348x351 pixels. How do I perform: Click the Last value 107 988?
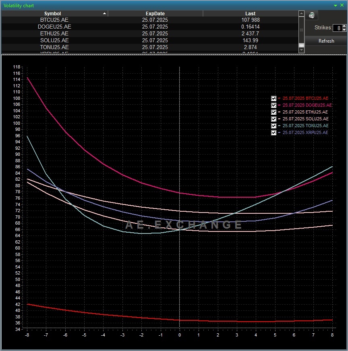click(x=251, y=20)
